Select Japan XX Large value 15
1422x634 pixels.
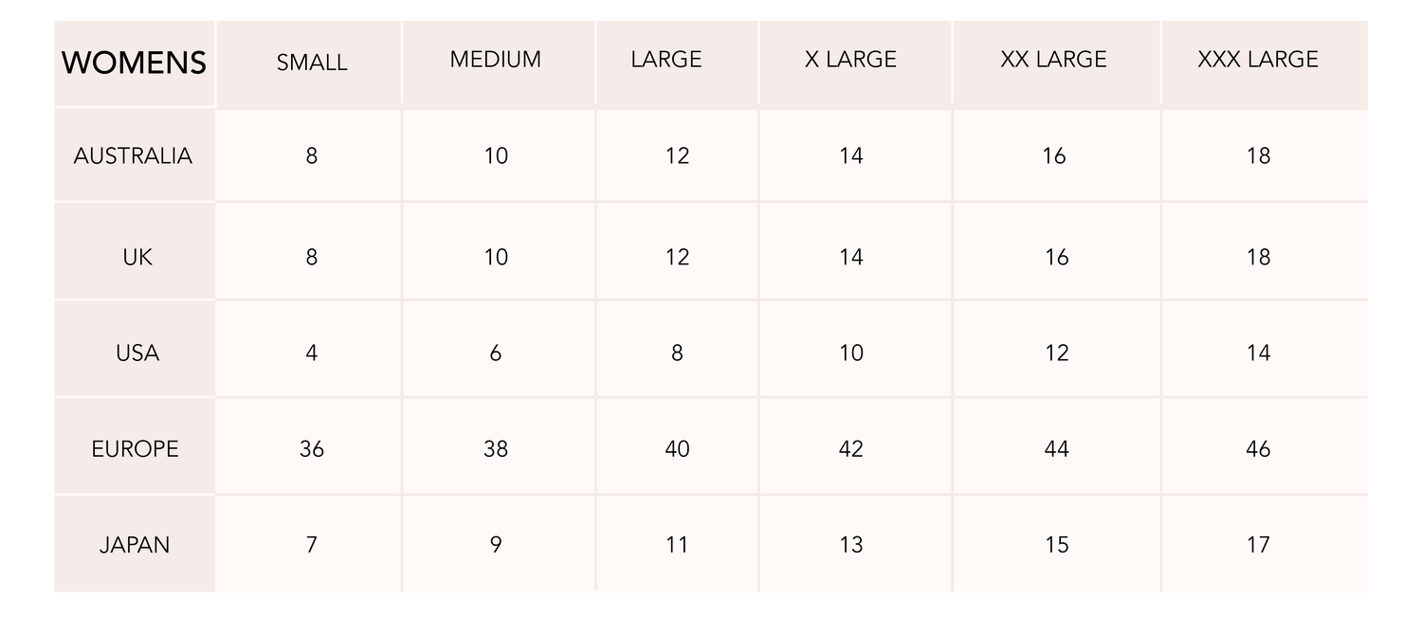(x=1056, y=545)
